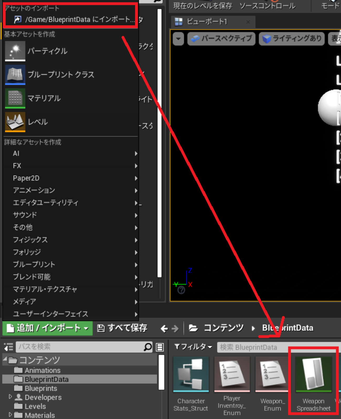The image size is (341, 419).
Task: Open the ユーザーインターフェイス submenu
Action: (71, 314)
